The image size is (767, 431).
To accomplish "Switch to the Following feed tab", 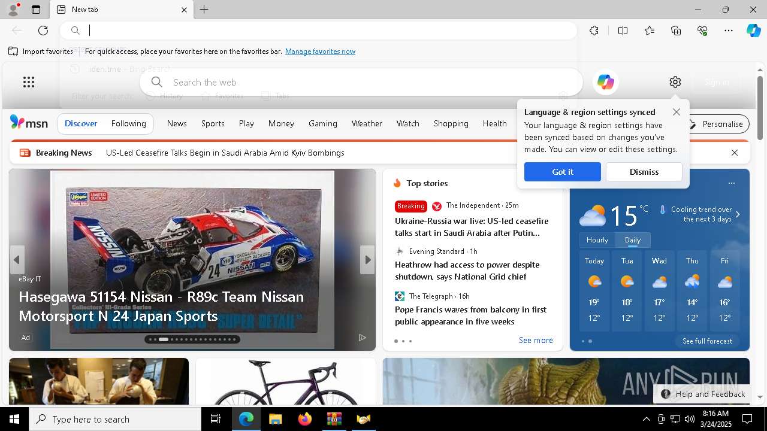I will tap(128, 123).
